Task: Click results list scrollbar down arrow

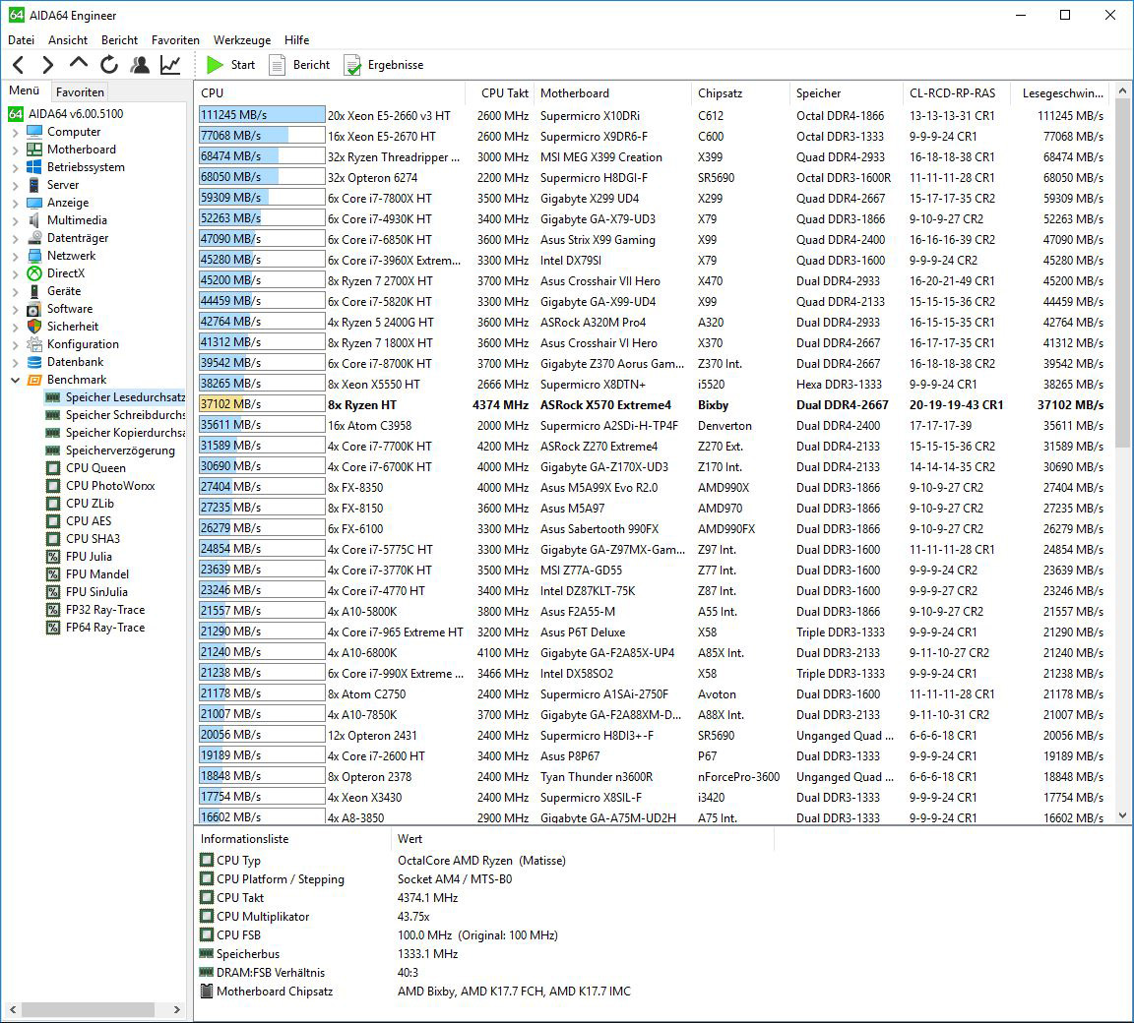Action: (x=1122, y=815)
